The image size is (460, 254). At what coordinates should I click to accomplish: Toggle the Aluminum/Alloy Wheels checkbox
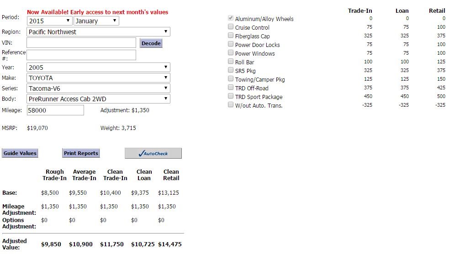[231, 18]
